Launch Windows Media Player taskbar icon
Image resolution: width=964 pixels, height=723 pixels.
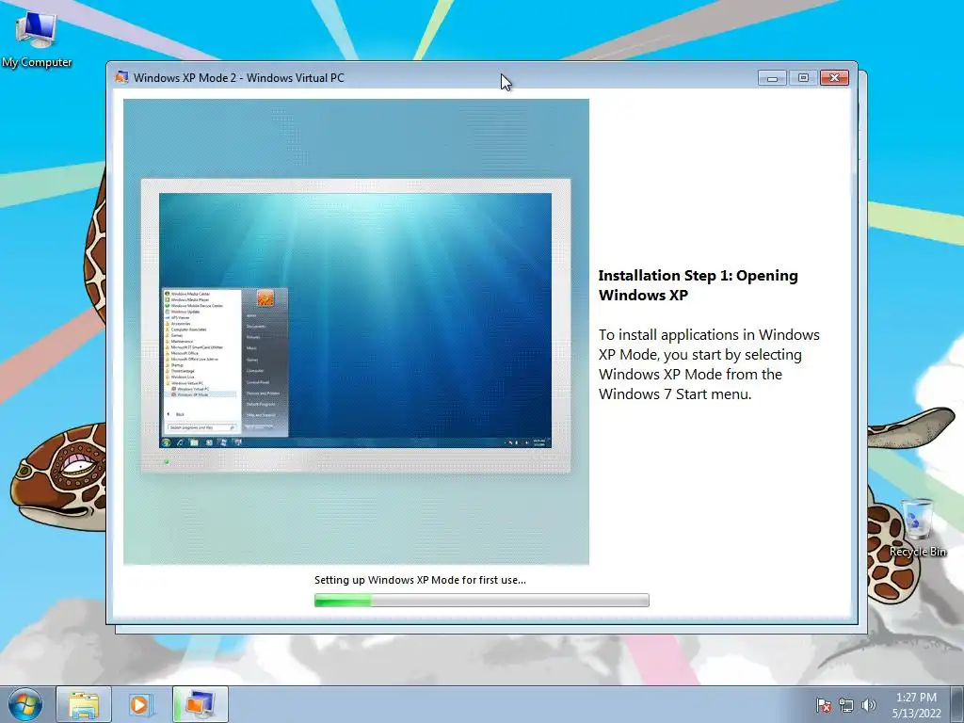[x=141, y=704]
